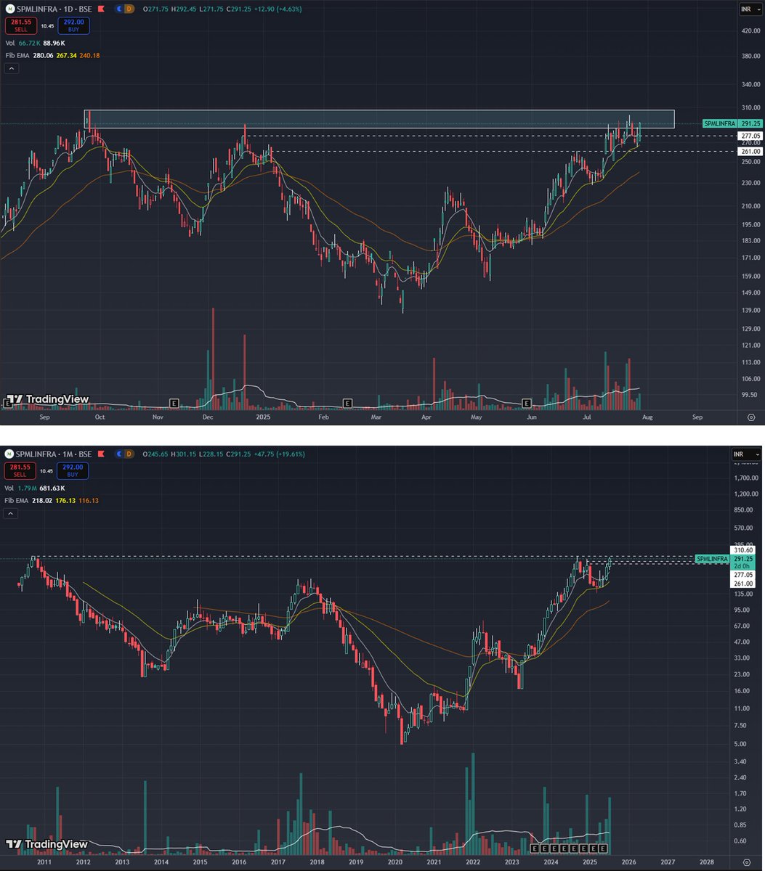Click the earnings E marker near June
765x871 pixels.
coord(526,401)
